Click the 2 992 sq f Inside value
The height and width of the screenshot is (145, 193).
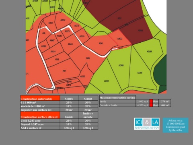142,101
